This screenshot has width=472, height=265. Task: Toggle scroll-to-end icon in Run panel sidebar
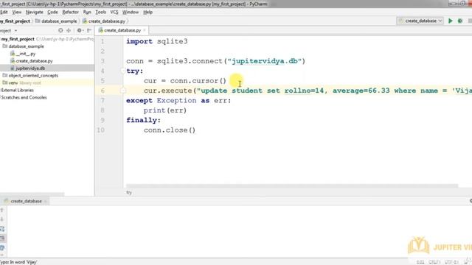coord(2,239)
